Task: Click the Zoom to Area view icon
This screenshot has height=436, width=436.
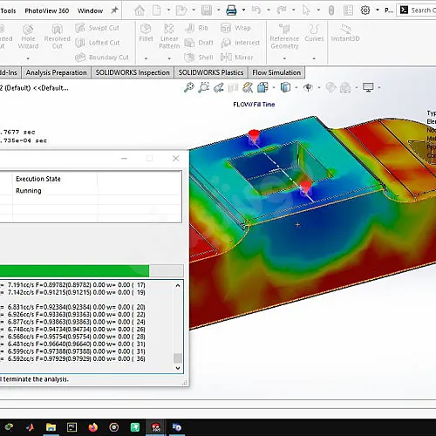Action: click(x=204, y=87)
